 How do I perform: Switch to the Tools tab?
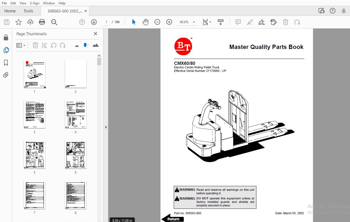[x=28, y=11]
